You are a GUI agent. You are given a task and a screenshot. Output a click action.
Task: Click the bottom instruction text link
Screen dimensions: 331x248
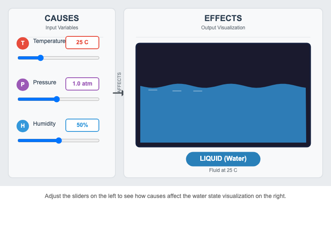coord(165,196)
